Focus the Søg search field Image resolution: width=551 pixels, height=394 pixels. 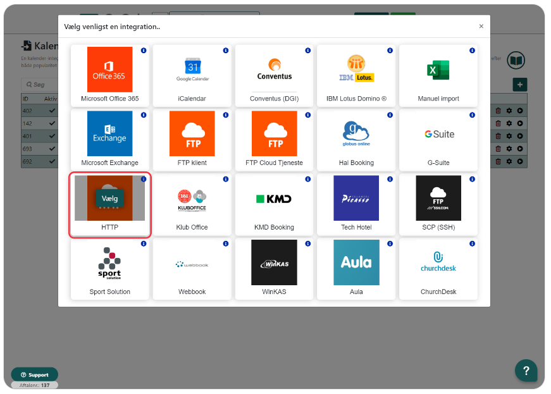tap(39, 85)
